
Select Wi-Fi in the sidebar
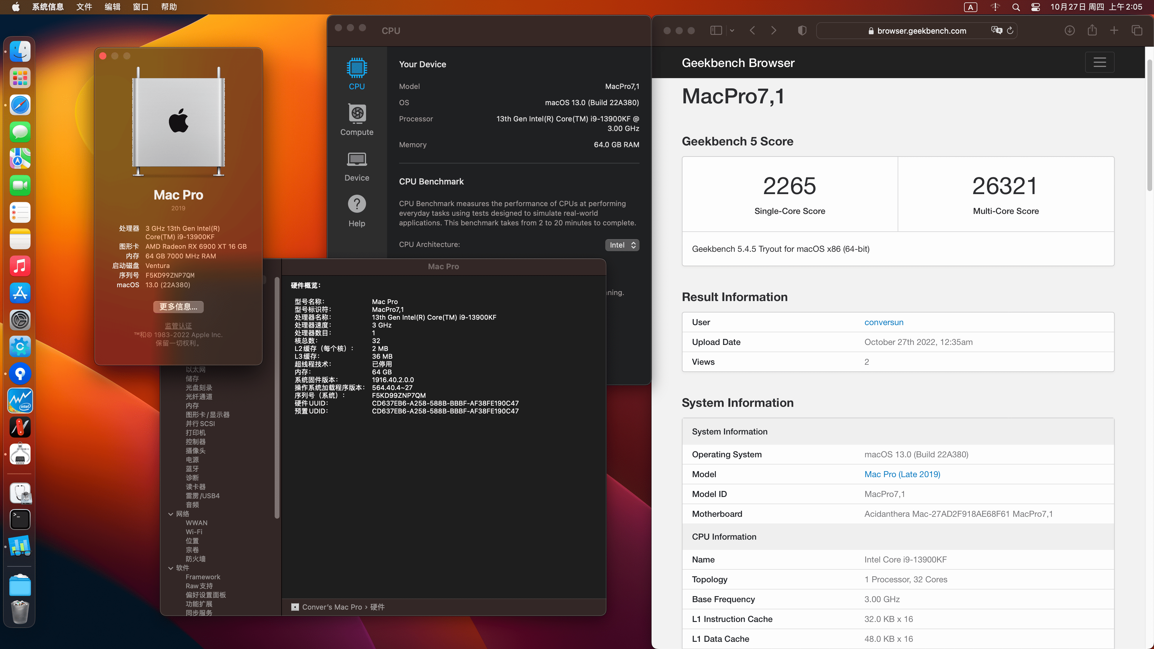click(194, 532)
